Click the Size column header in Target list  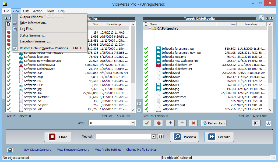click(226, 24)
